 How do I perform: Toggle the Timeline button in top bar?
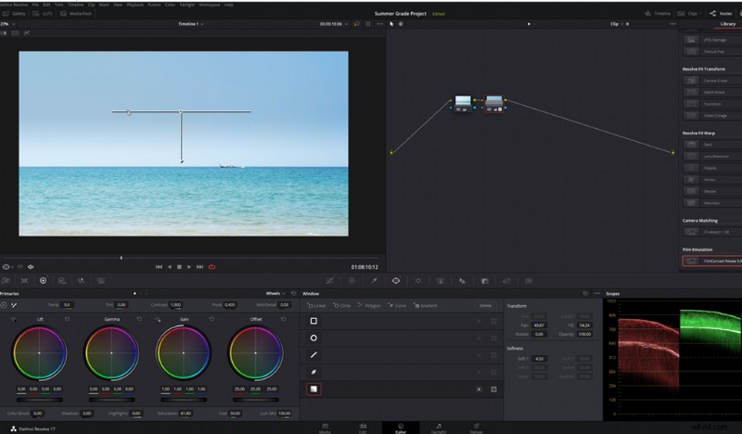click(658, 14)
